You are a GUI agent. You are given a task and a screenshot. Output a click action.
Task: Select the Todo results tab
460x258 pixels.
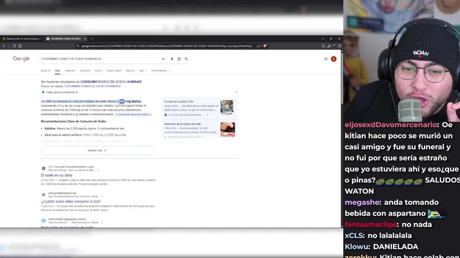point(57,71)
